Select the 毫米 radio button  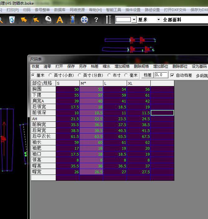(126, 75)
